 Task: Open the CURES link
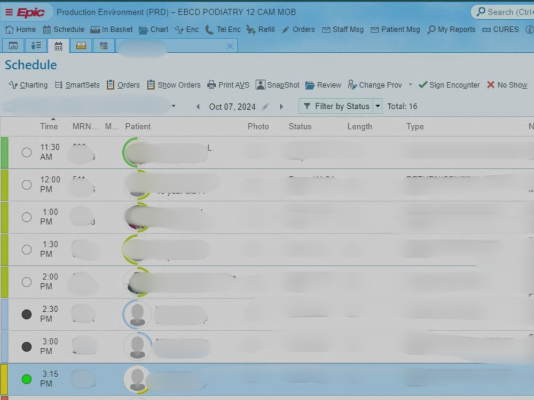pyautogui.click(x=500, y=29)
